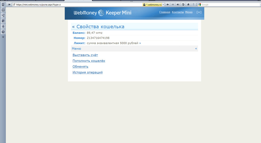This screenshot has width=261, height=143.
Task: Open the Меню header link
Action: point(189,12)
